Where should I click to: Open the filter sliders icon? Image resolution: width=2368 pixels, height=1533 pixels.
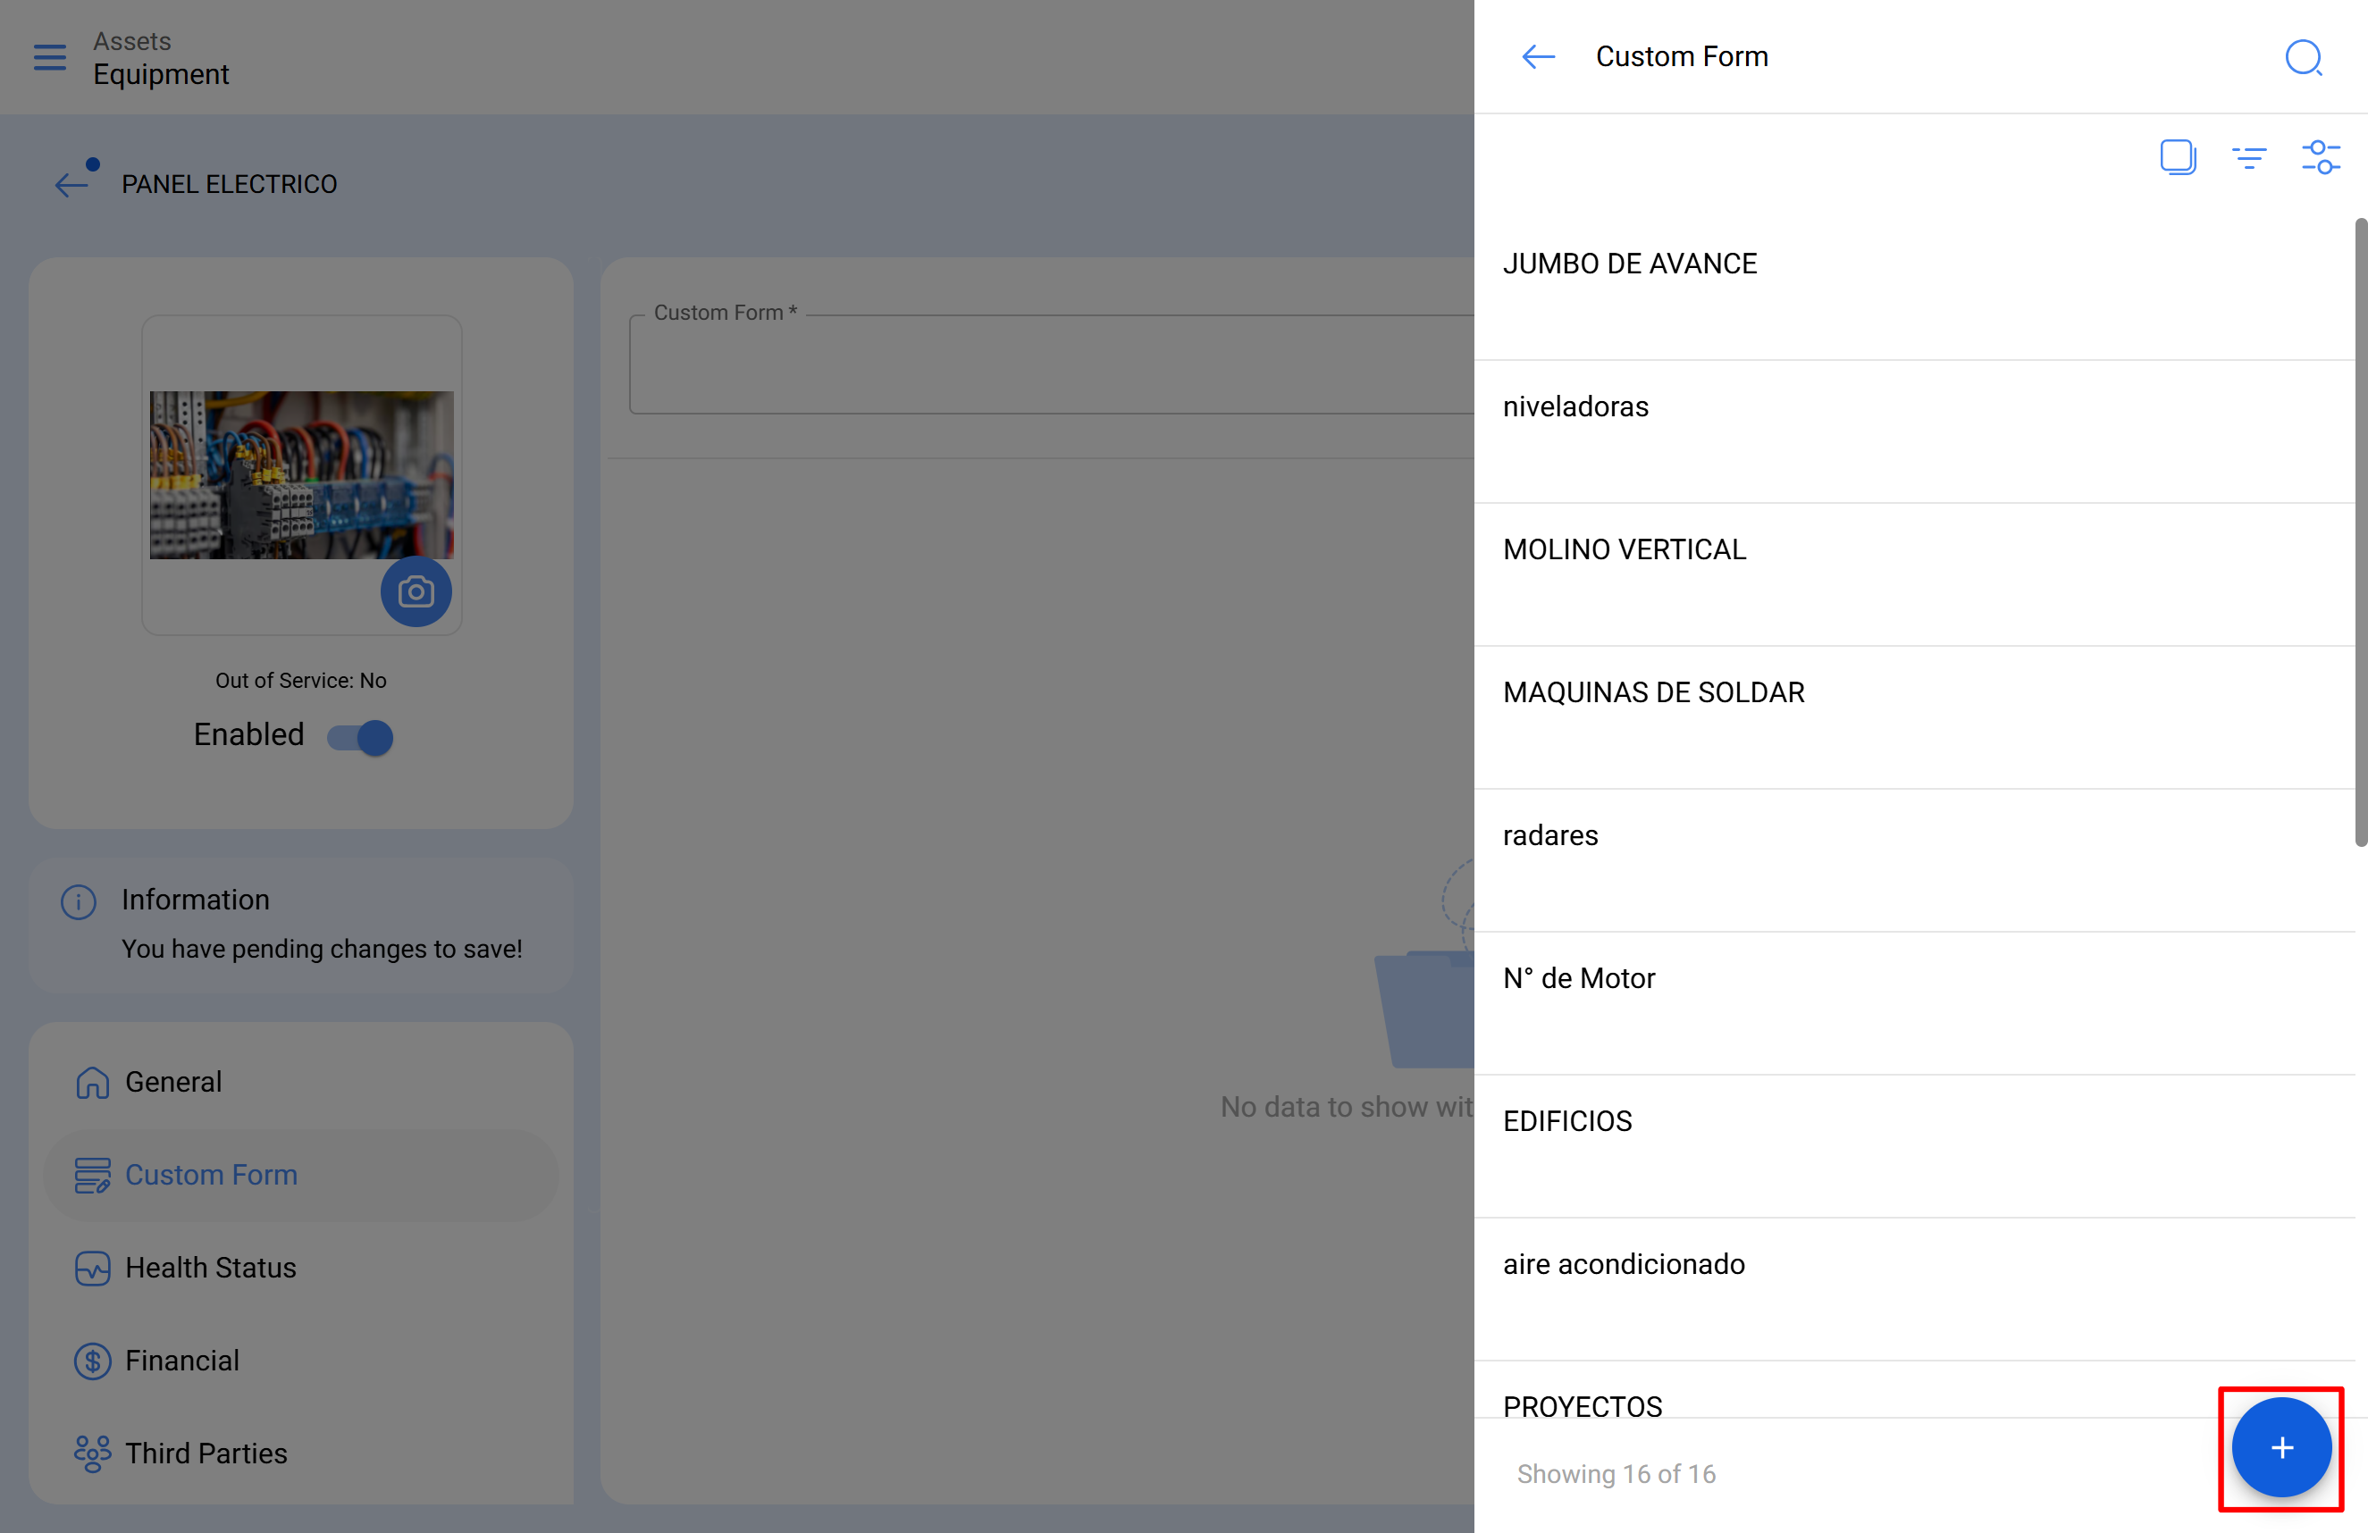pyautogui.click(x=2321, y=157)
